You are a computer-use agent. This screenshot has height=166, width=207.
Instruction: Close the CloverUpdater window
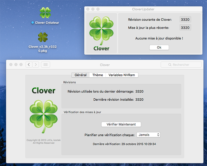coord(88,9)
